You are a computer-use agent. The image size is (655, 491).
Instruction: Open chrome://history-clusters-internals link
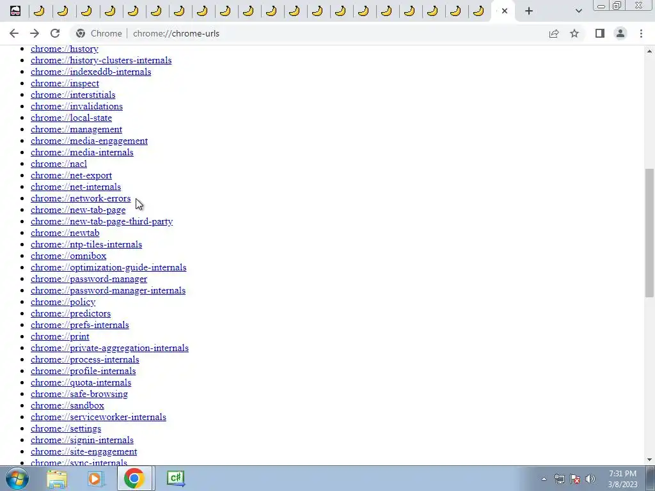(x=101, y=60)
